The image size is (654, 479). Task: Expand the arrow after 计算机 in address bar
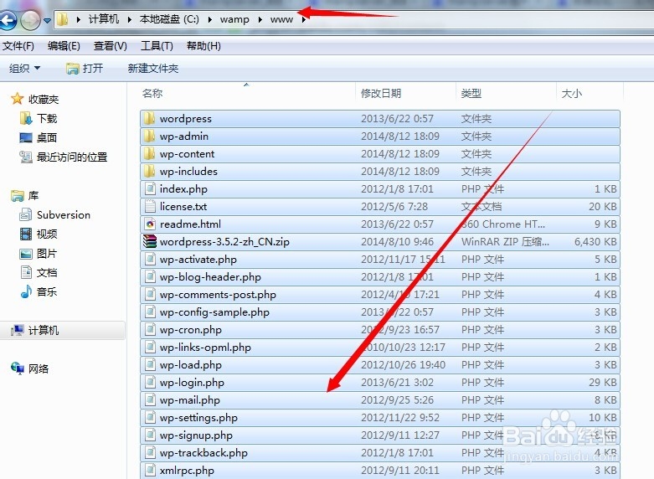(x=129, y=19)
